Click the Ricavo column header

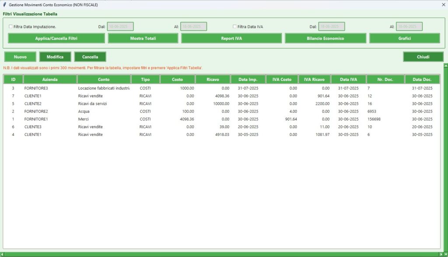coord(213,80)
